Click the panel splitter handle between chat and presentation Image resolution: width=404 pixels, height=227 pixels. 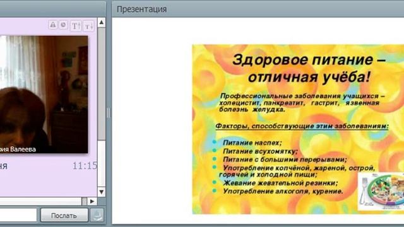tap(109, 113)
